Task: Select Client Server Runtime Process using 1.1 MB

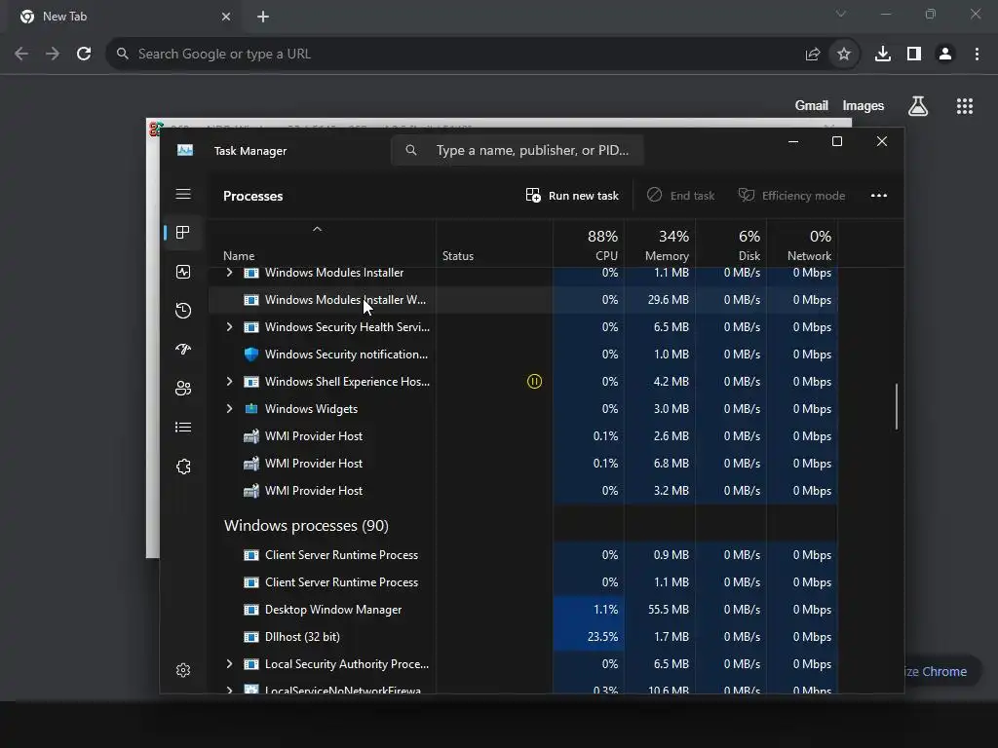Action: click(522, 582)
